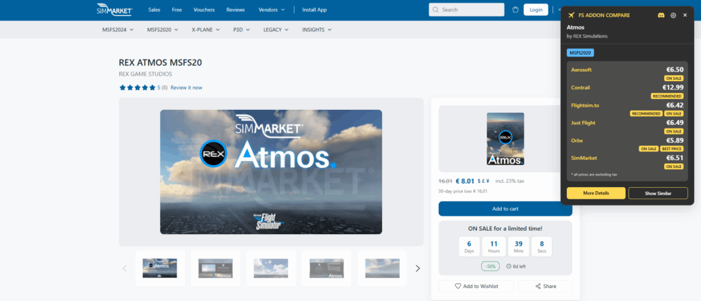The height and width of the screenshot is (301, 701).
Task: Click Contrail's RECOMMENDED badge
Action: coord(667,96)
